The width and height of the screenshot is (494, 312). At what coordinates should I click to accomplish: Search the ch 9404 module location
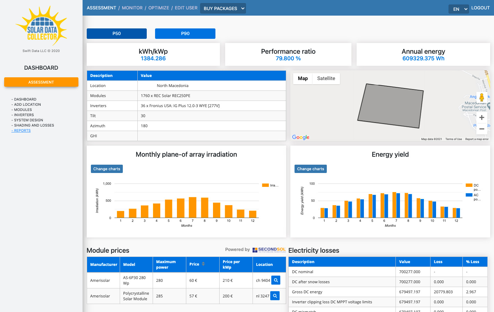pyautogui.click(x=275, y=280)
